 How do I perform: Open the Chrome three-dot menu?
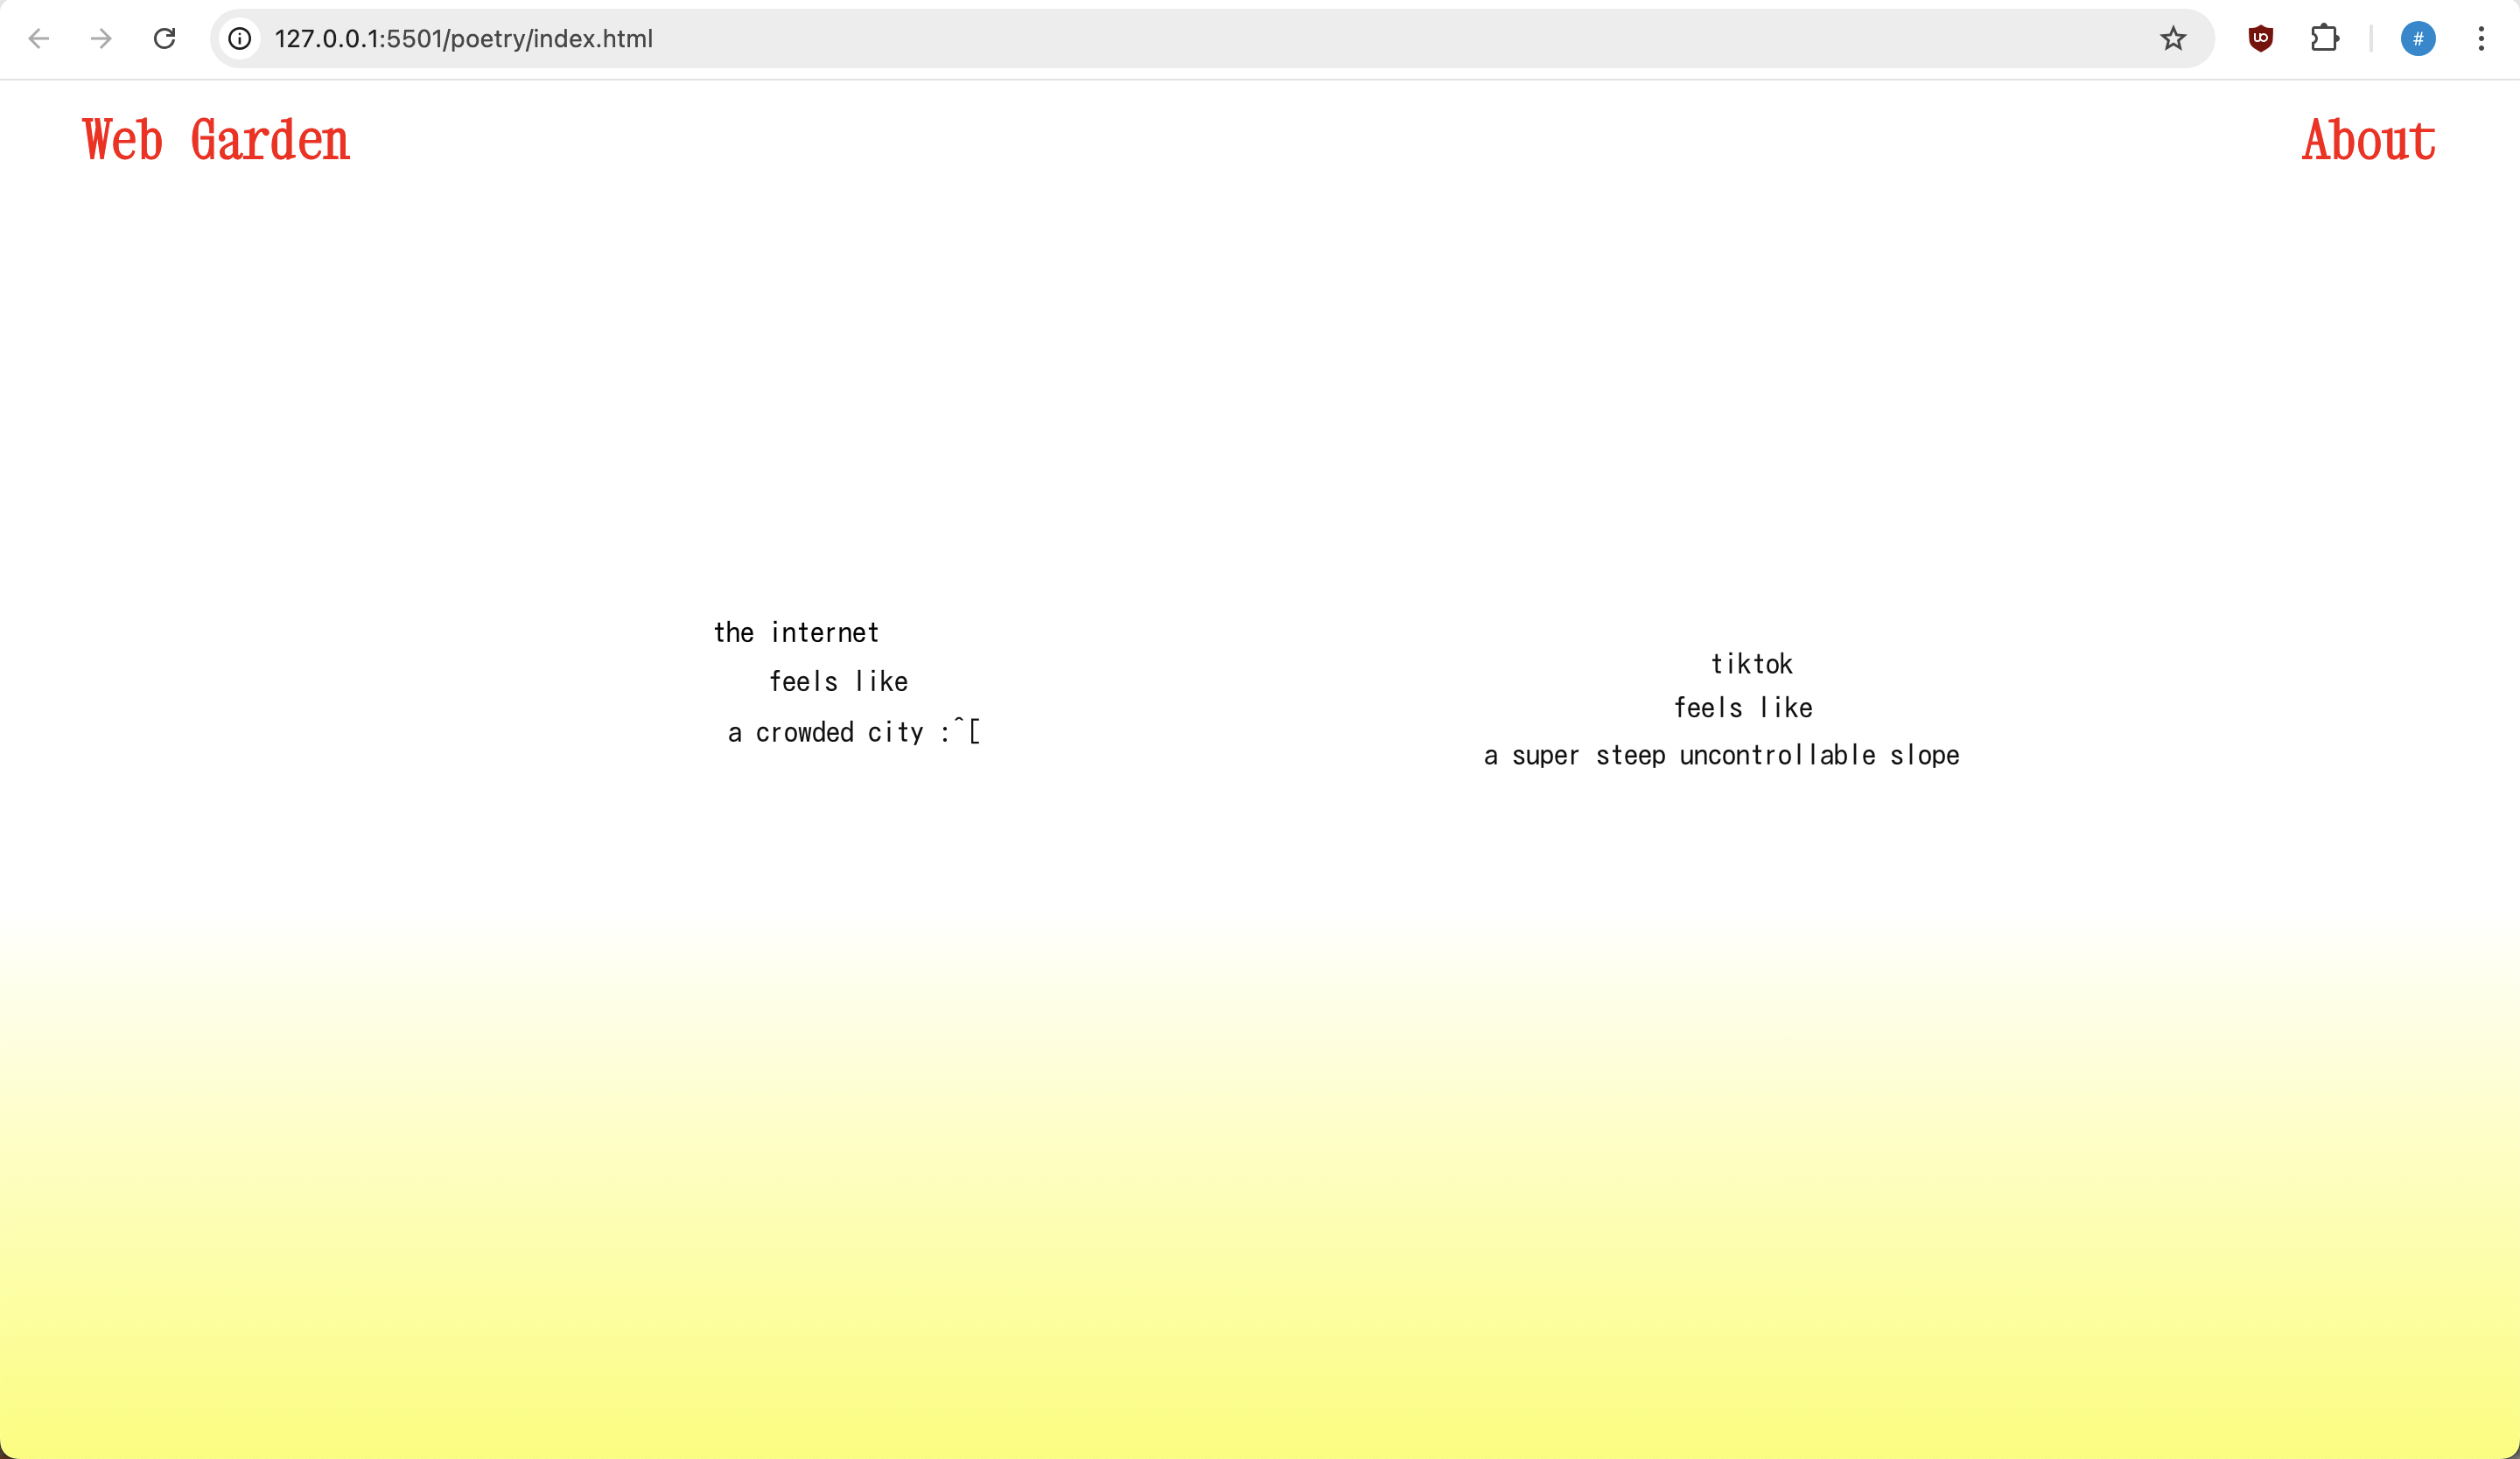2481,39
